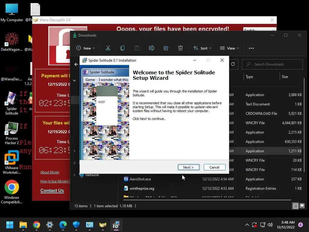
Task: Click the installer taskbar icon
Action: (x=116, y=225)
